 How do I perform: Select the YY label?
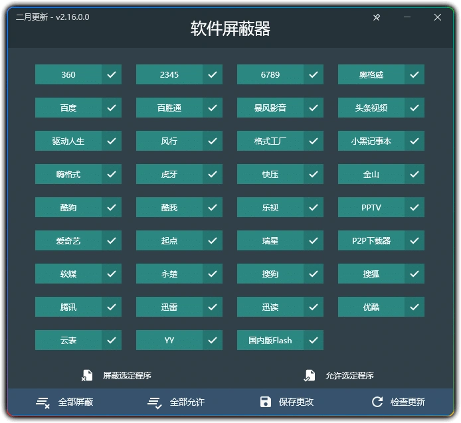point(169,341)
